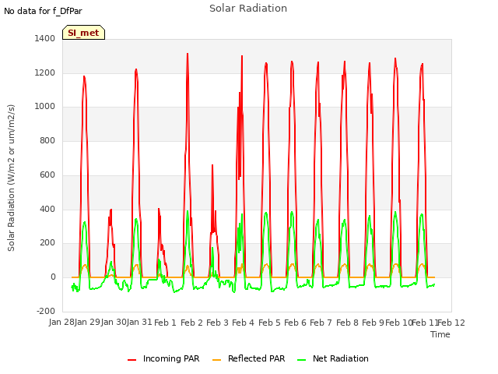The image size is (498, 374).
Task: Click the 1200 y-axis tick label
Action: pyautogui.click(x=45, y=72)
